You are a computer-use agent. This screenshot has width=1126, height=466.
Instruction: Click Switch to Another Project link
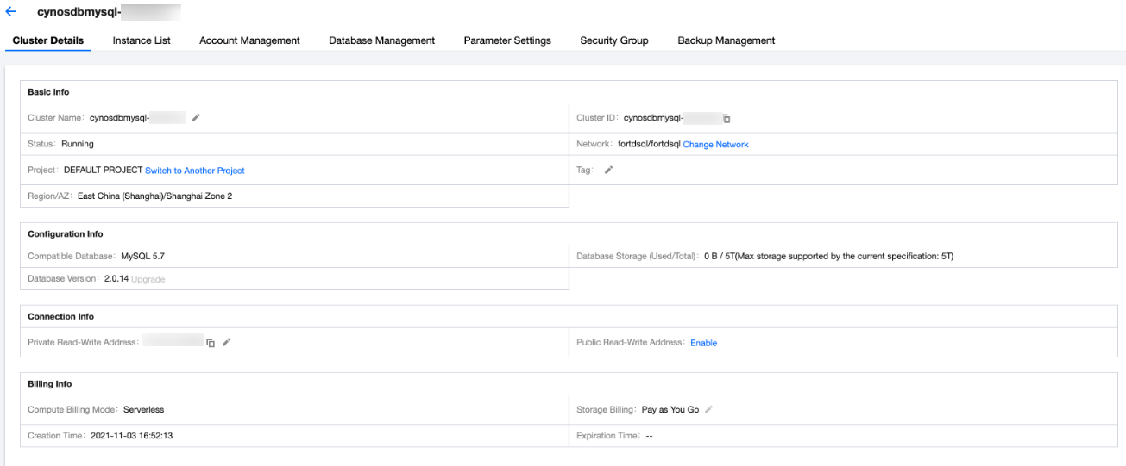tap(195, 171)
